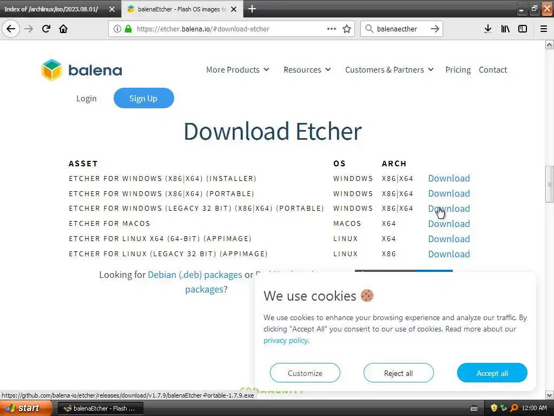This screenshot has width=554, height=416.
Task: Close the balenaEtcher tab
Action: pos(234,9)
